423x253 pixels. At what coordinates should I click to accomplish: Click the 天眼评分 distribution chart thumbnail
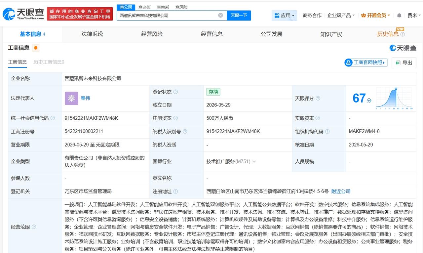tap(394, 98)
